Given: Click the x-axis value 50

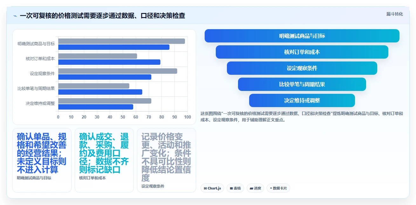Looking at the screenshot, I should (123, 117).
